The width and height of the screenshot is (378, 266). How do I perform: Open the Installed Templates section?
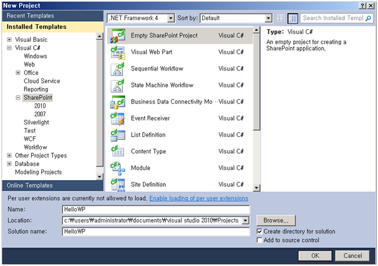pyautogui.click(x=53, y=27)
